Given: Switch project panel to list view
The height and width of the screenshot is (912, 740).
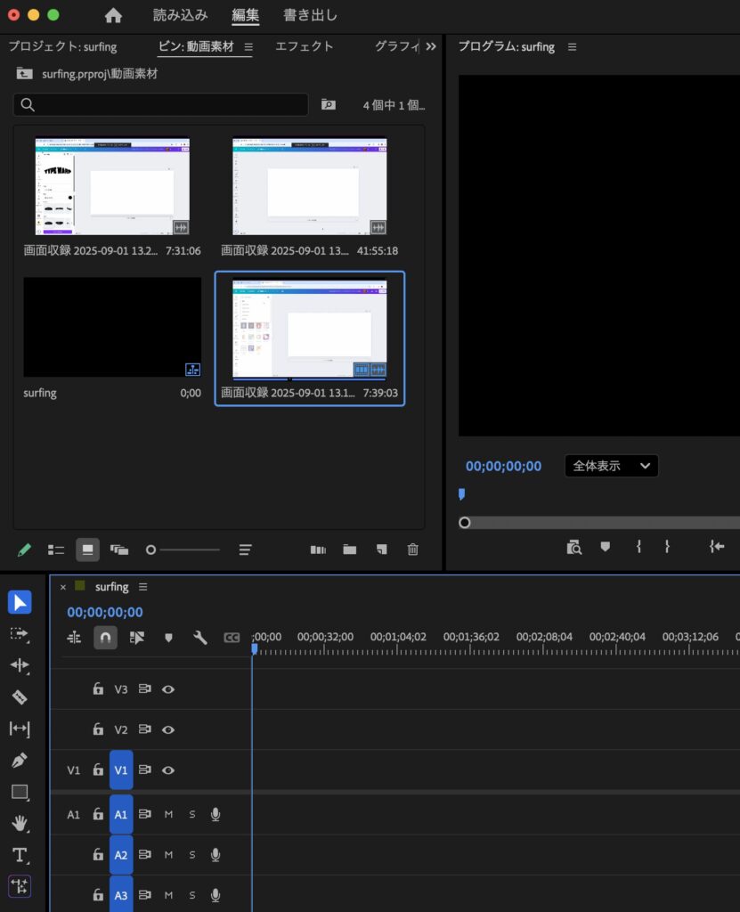Looking at the screenshot, I should (x=56, y=550).
